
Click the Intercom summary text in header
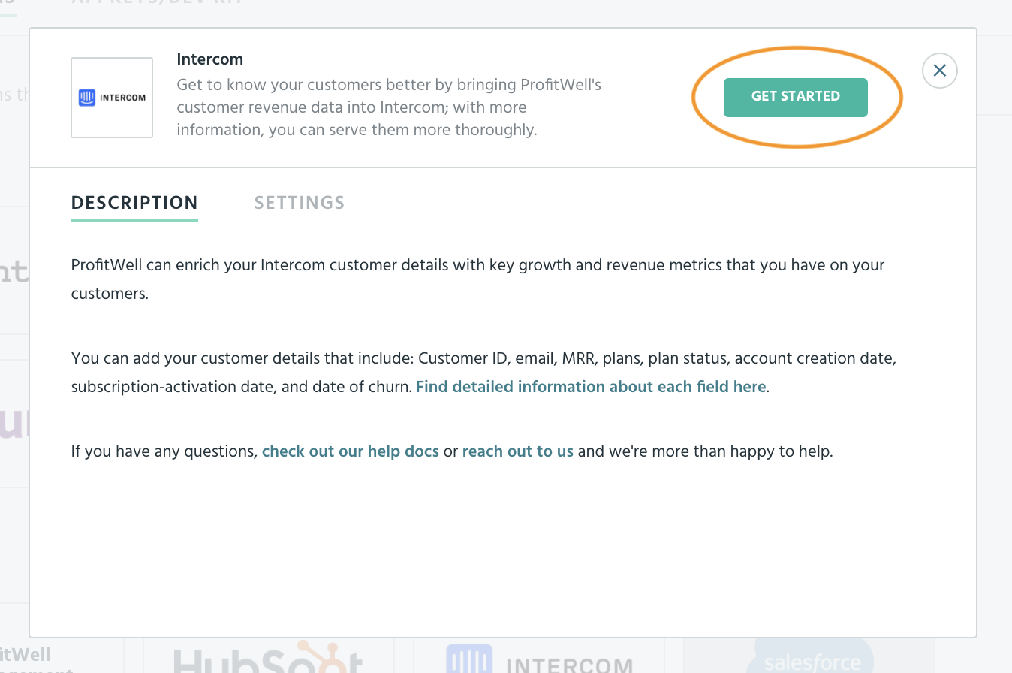pos(389,107)
